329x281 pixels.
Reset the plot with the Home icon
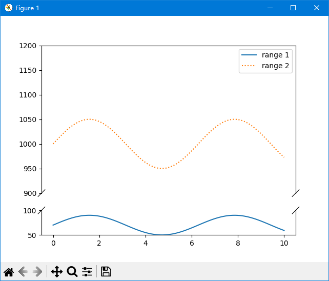(x=9, y=272)
